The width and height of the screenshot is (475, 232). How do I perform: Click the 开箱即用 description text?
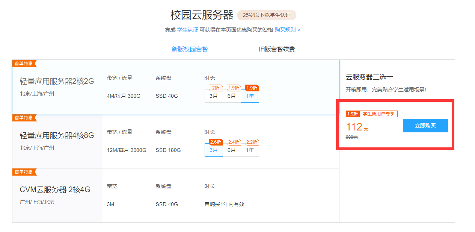(x=386, y=90)
